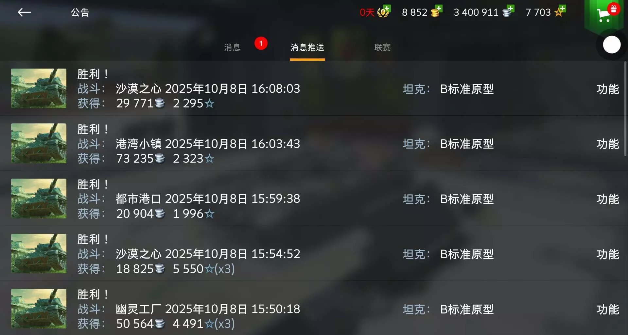Open 功能 for 港湾小镇 battle
This screenshot has width=628, height=335.
pyautogui.click(x=607, y=144)
